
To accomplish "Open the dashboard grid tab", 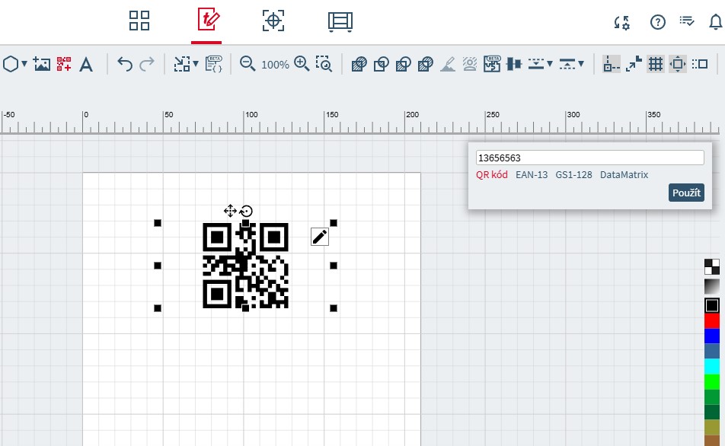I will (x=139, y=21).
